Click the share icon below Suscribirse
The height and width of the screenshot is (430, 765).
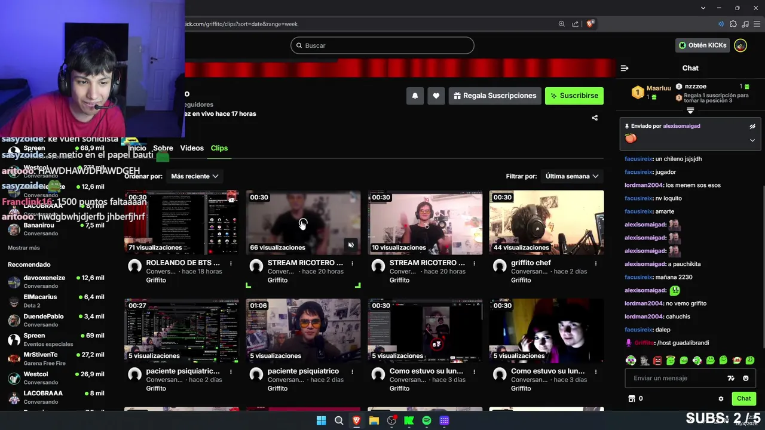[x=595, y=118]
